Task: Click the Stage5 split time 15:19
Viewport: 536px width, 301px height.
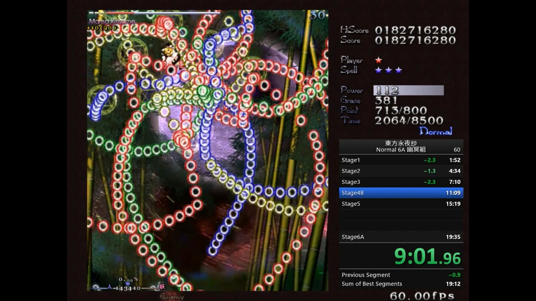Action: [x=453, y=204]
